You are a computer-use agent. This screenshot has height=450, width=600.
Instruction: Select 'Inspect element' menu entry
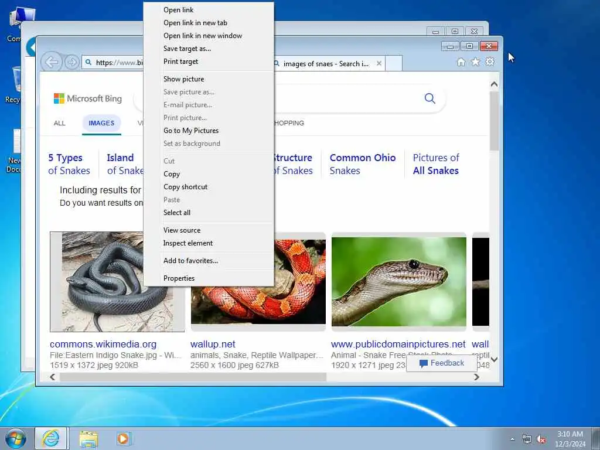pos(188,243)
